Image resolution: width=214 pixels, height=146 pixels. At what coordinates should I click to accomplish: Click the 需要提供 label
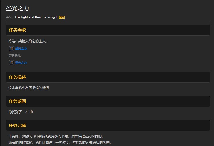[x=15, y=56]
